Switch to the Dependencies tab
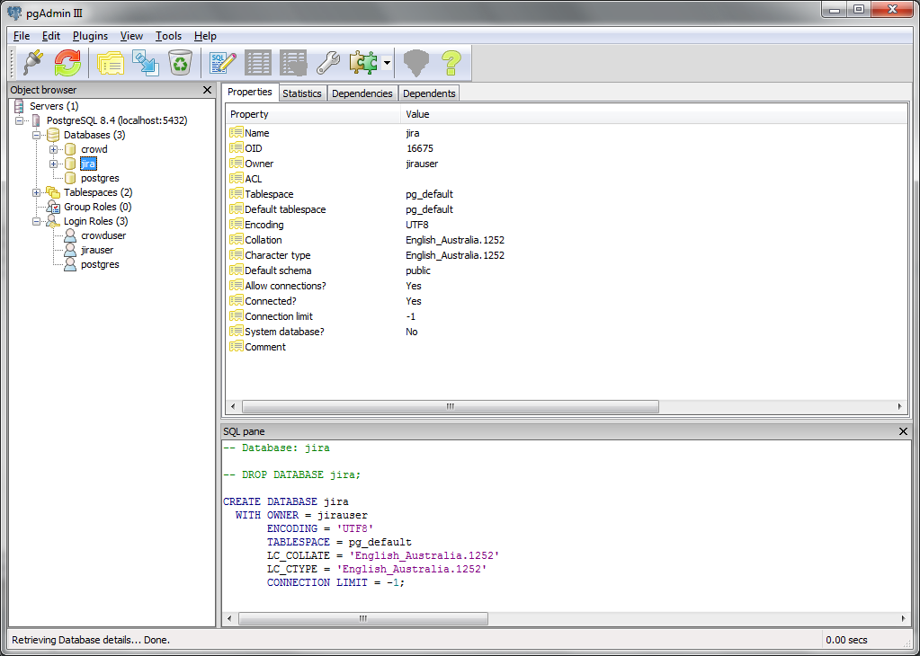 362,93
